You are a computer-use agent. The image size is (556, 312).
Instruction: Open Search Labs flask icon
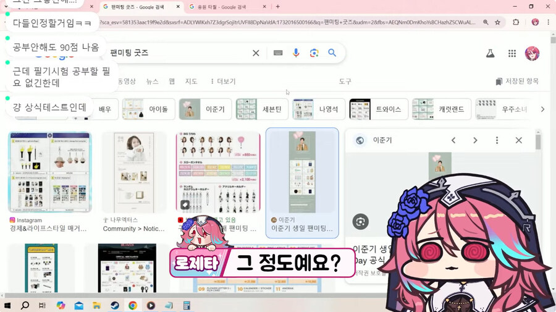(x=490, y=54)
